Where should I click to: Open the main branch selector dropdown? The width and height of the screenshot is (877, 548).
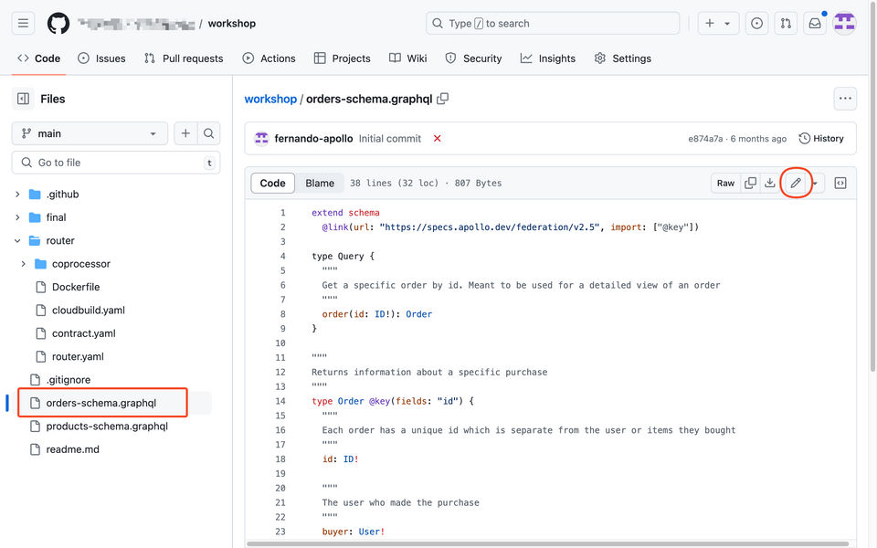(x=90, y=133)
